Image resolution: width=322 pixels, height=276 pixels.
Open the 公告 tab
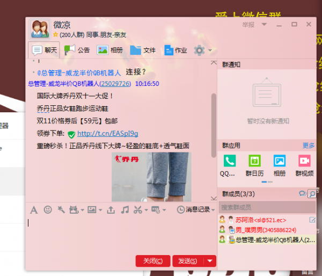(x=77, y=50)
